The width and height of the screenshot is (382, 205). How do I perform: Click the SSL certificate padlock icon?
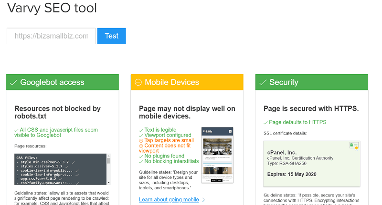click(x=352, y=146)
